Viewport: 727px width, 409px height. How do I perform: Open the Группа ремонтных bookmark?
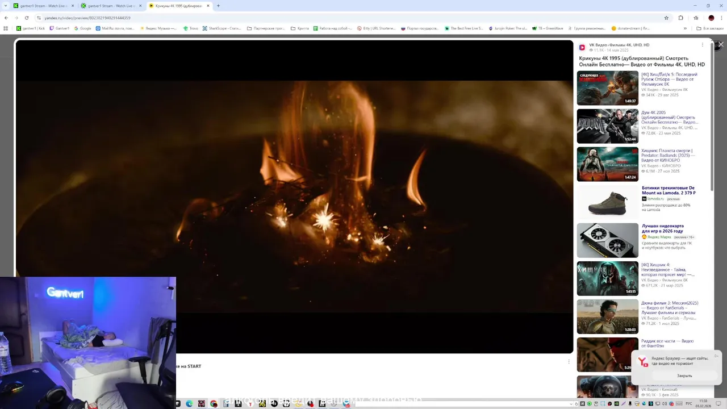click(586, 28)
